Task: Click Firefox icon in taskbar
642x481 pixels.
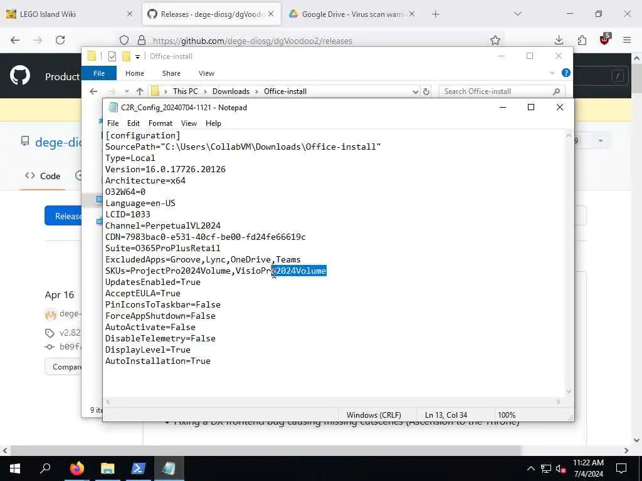Action: click(77, 468)
